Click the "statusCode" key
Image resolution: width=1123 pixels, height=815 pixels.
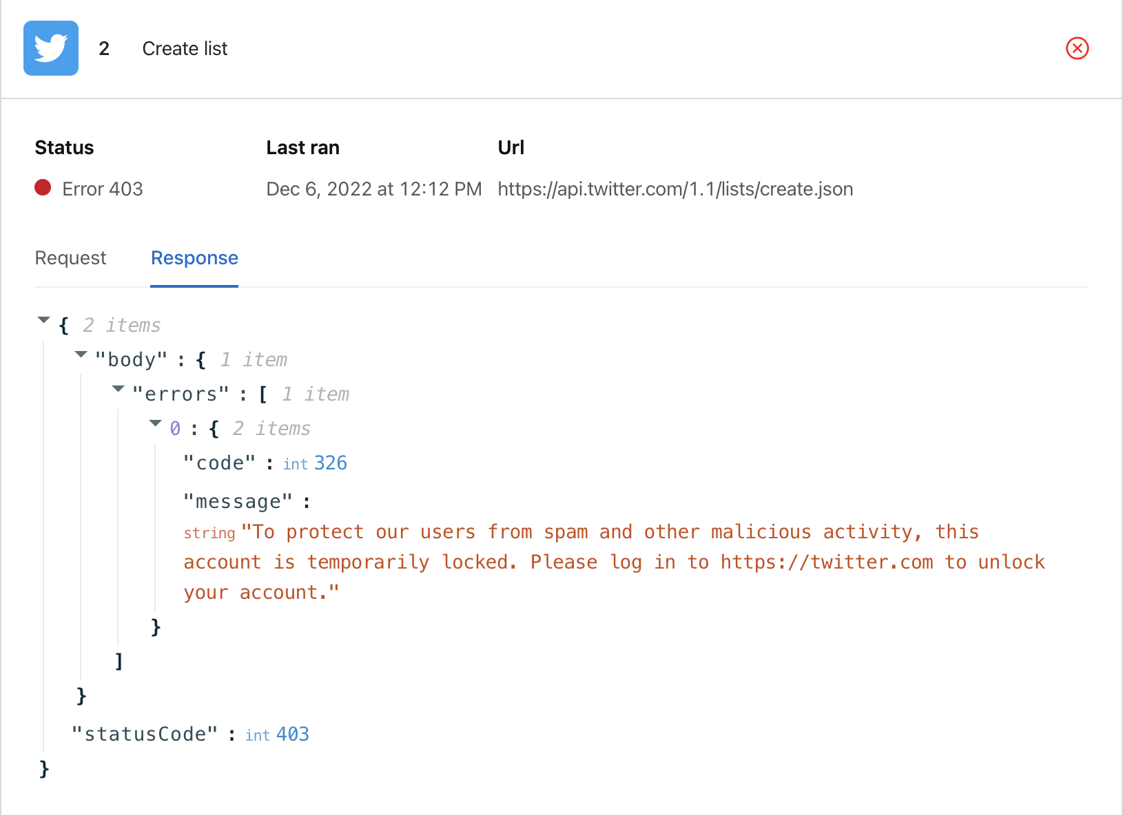coord(145,734)
